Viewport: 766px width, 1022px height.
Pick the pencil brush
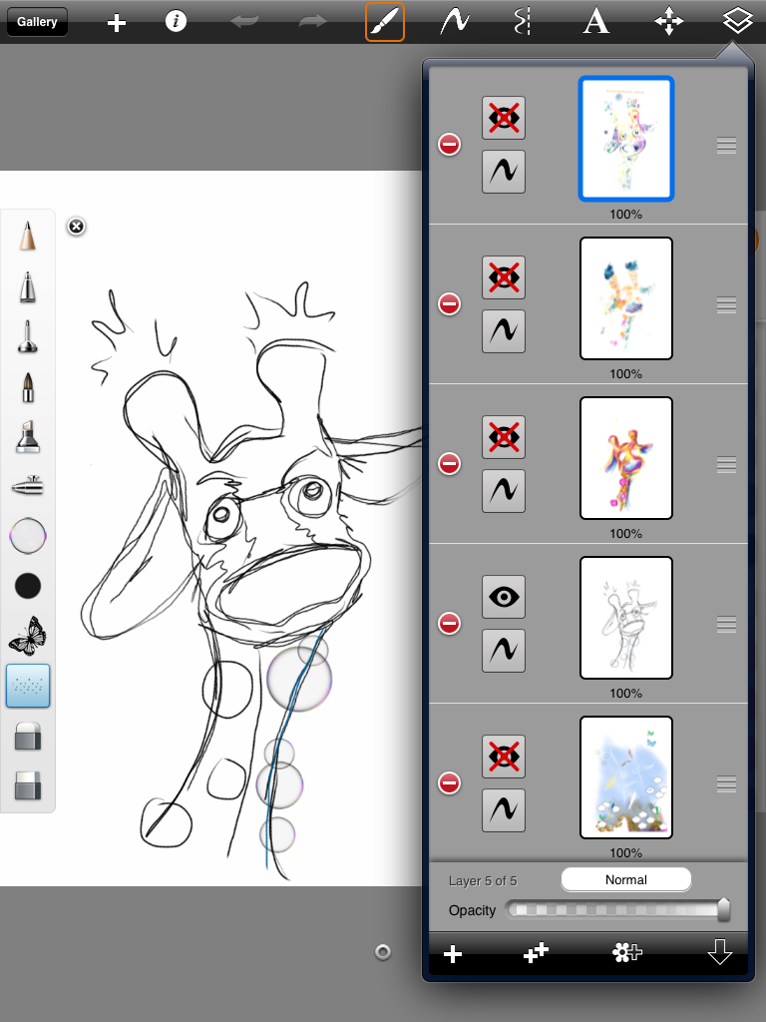(x=27, y=236)
